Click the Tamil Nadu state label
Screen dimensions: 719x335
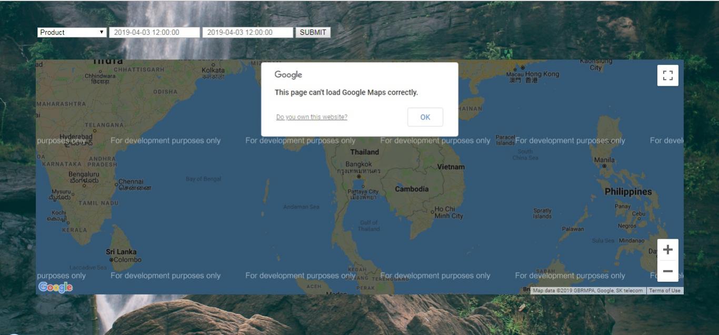coord(98,203)
